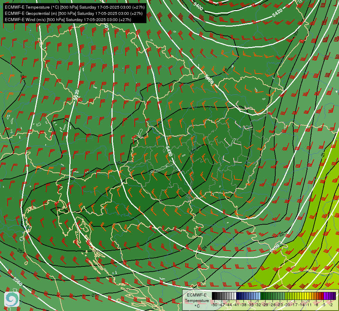Select the ECMWF-E Temperature 500 hPa title line
The height and width of the screenshot is (311, 339).
[74, 7]
